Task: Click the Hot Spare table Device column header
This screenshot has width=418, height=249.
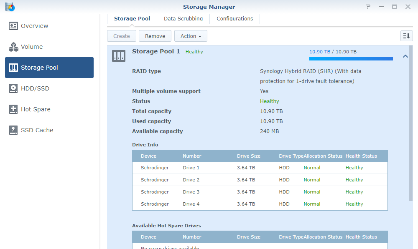Action: (x=148, y=237)
